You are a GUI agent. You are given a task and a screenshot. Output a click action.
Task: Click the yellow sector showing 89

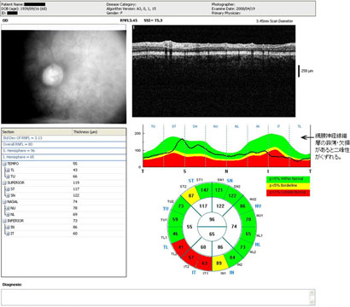[219, 263]
